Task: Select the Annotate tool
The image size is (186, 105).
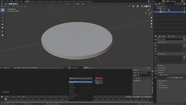Action: [3, 32]
